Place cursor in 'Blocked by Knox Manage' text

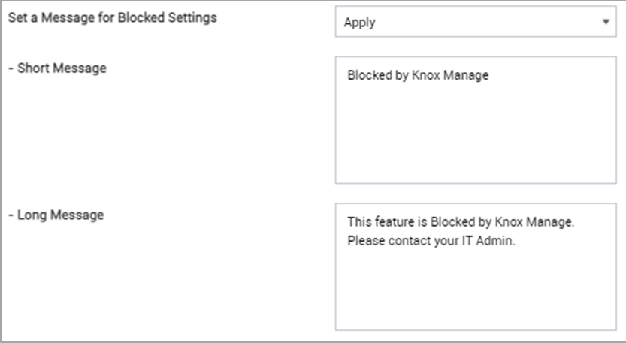coord(418,75)
